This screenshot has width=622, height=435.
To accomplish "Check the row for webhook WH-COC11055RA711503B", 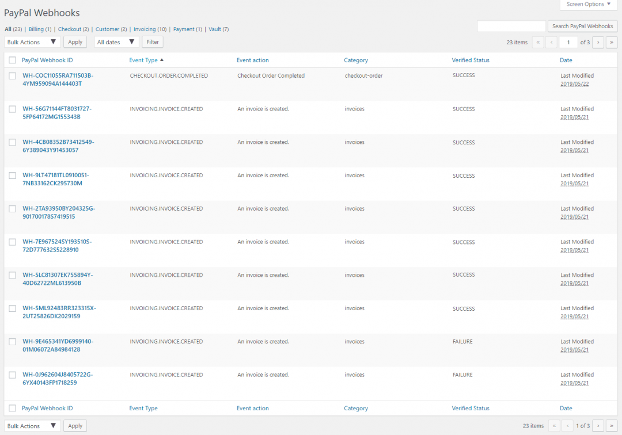I will click(12, 75).
